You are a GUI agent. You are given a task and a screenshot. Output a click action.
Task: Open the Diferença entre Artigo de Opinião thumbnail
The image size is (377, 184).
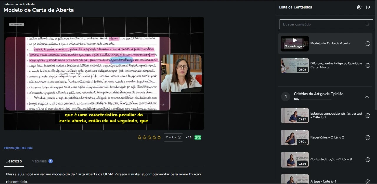[295, 65]
